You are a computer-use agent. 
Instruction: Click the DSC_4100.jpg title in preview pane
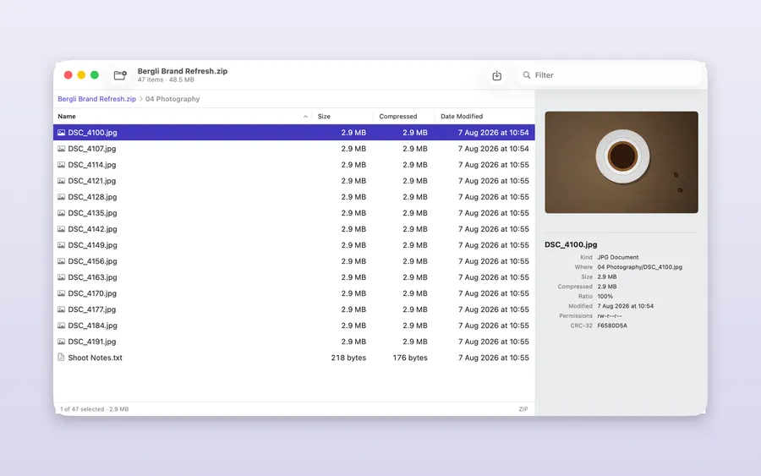(x=571, y=244)
